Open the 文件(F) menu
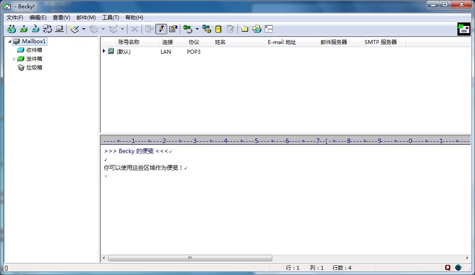The image size is (475, 275). (15, 18)
